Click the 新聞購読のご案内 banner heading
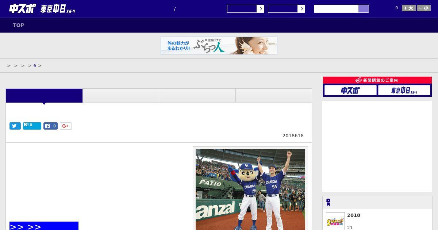The image size is (438, 230). click(377, 80)
